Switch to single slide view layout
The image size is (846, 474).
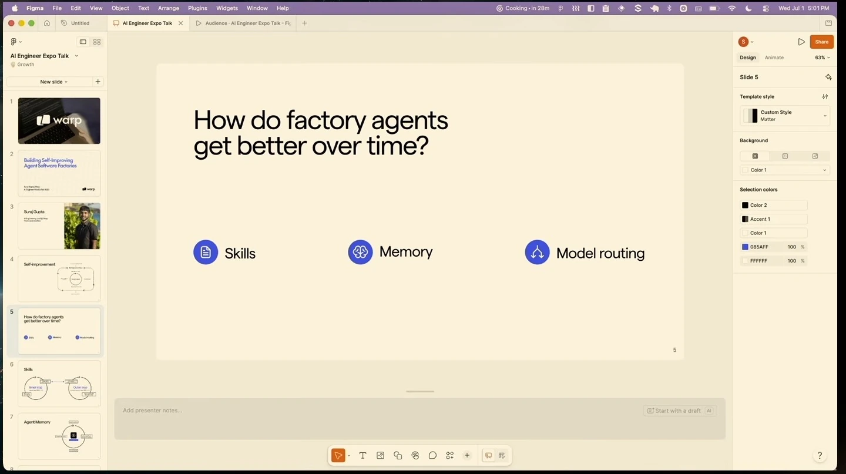pos(83,42)
